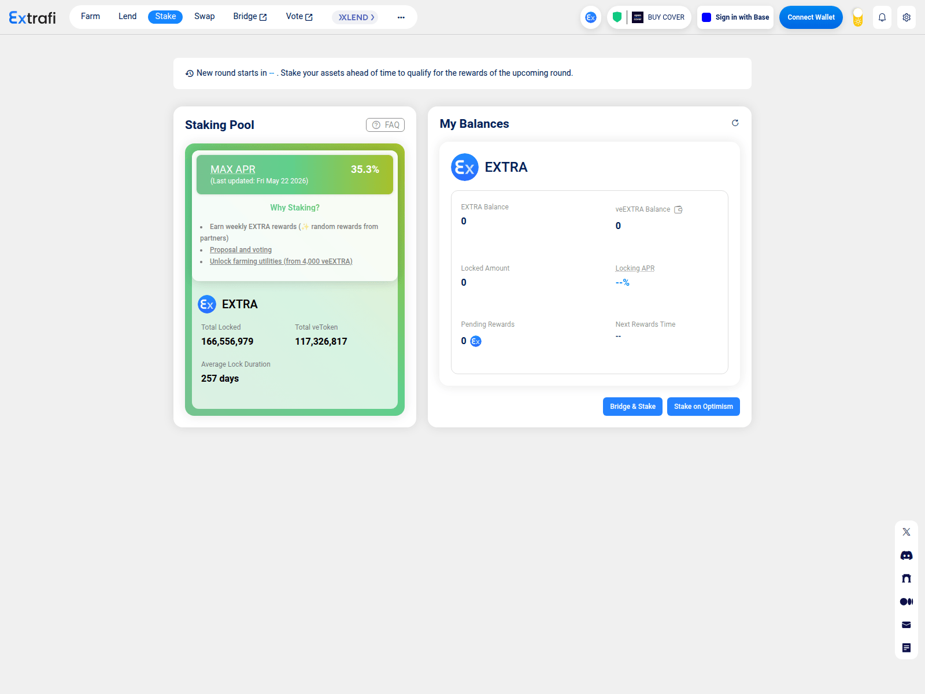Click the EXTRA logo in Staking Pool
Image resolution: width=925 pixels, height=694 pixels.
207,304
